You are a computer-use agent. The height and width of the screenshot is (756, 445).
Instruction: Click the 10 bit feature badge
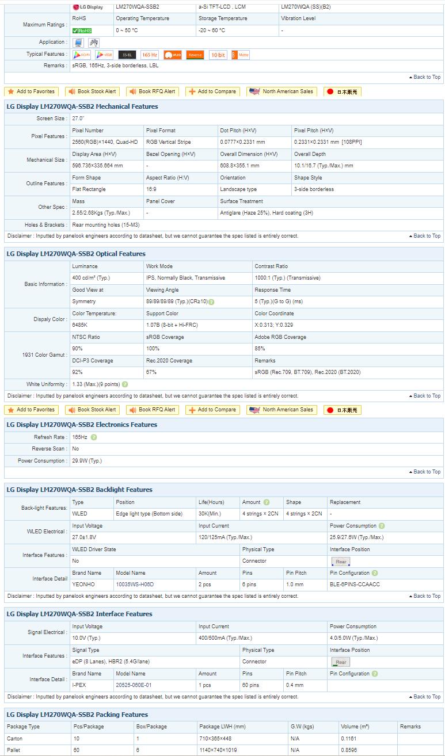[218, 55]
